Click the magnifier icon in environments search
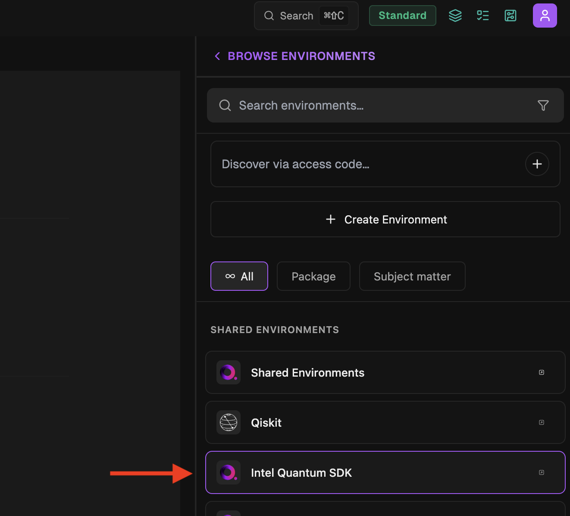570x516 pixels. tap(225, 105)
